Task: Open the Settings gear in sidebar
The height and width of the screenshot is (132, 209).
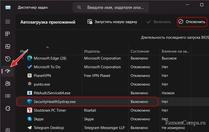Action: 8,130
